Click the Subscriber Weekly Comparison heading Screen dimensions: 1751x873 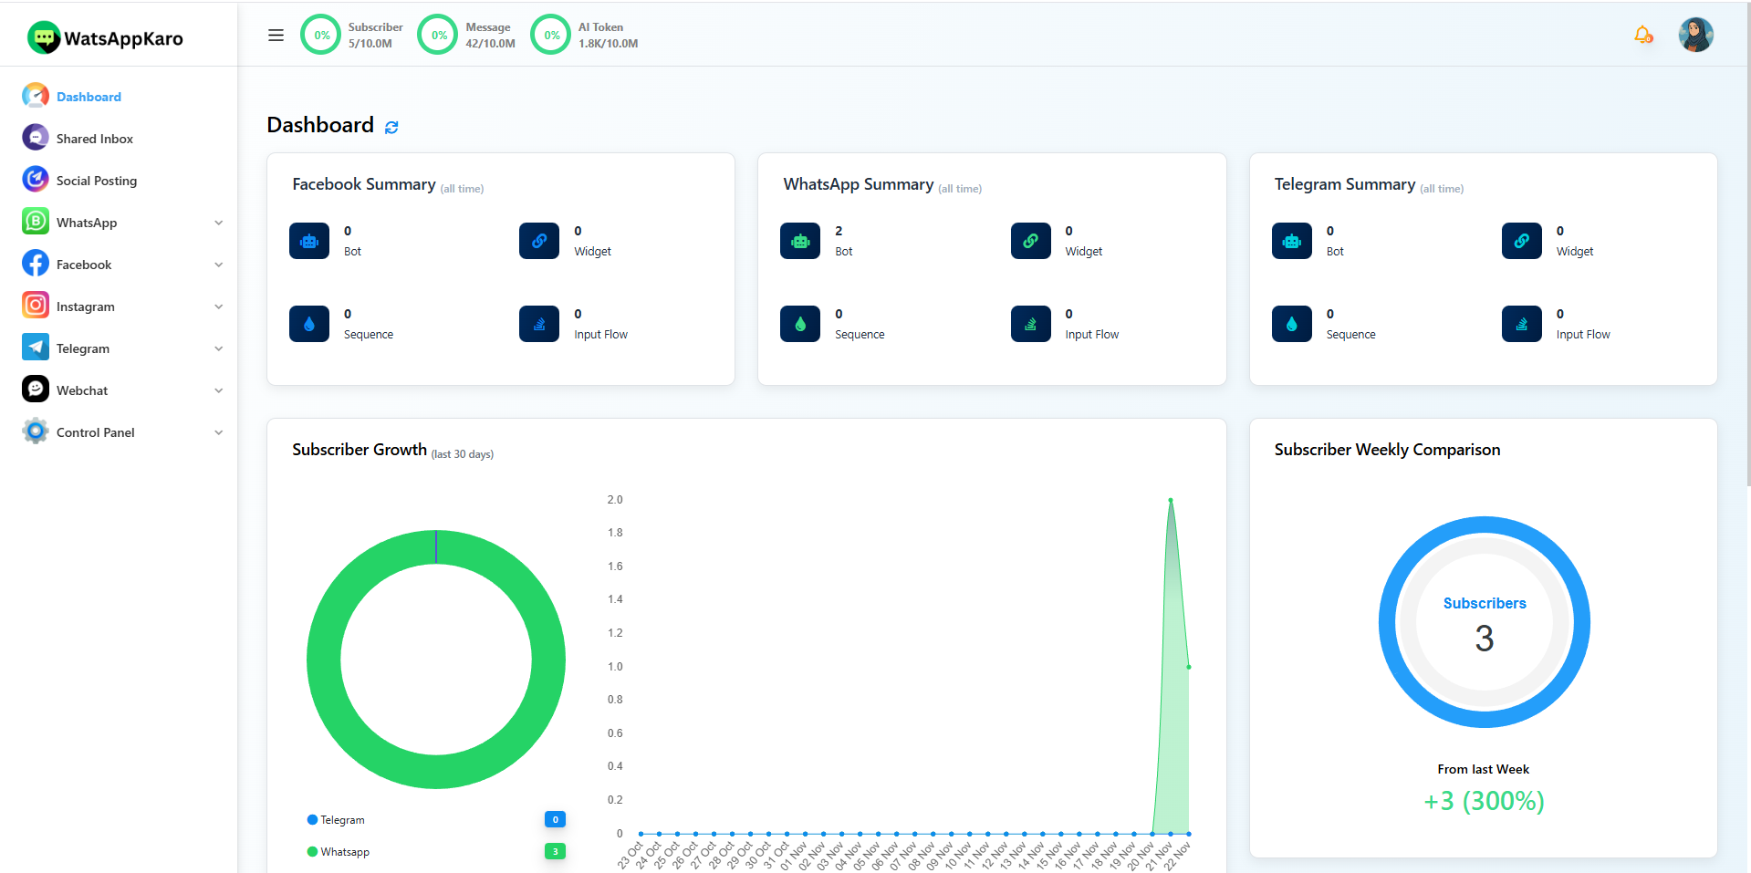tap(1387, 450)
